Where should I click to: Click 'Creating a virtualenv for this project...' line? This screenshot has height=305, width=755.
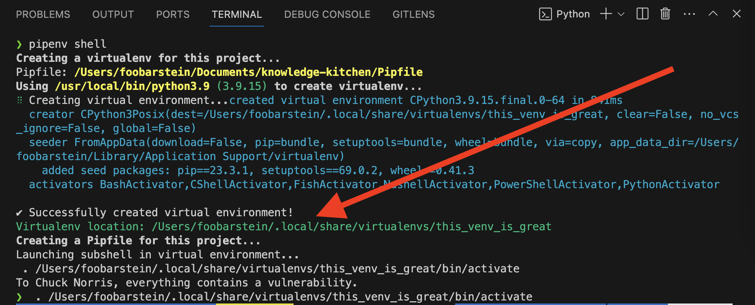tap(148, 58)
